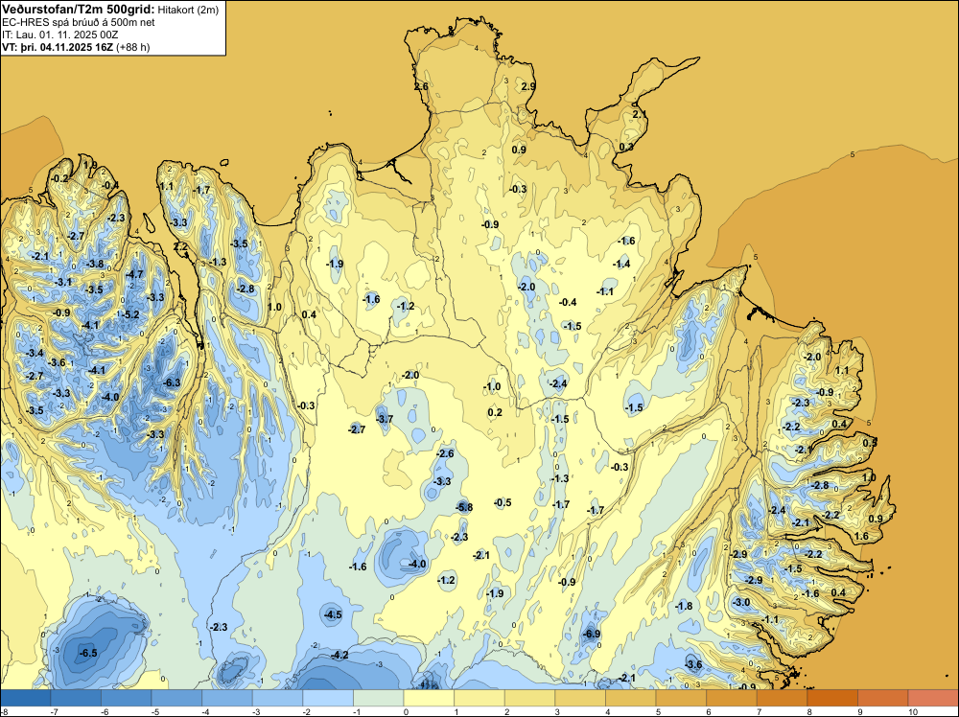The image size is (959, 717).
Task: Click the '-3.1' temperature value
Action: (x=63, y=283)
